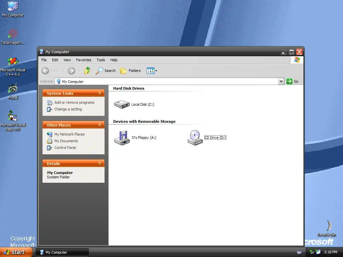This screenshot has height=257, width=343.
Task: Click the Add or remove programs icon
Action: [50, 102]
